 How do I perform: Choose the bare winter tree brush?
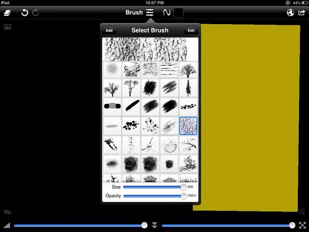tap(112, 88)
